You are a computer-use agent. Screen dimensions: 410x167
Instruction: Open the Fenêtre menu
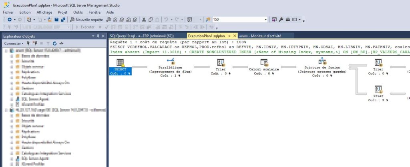point(94,12)
